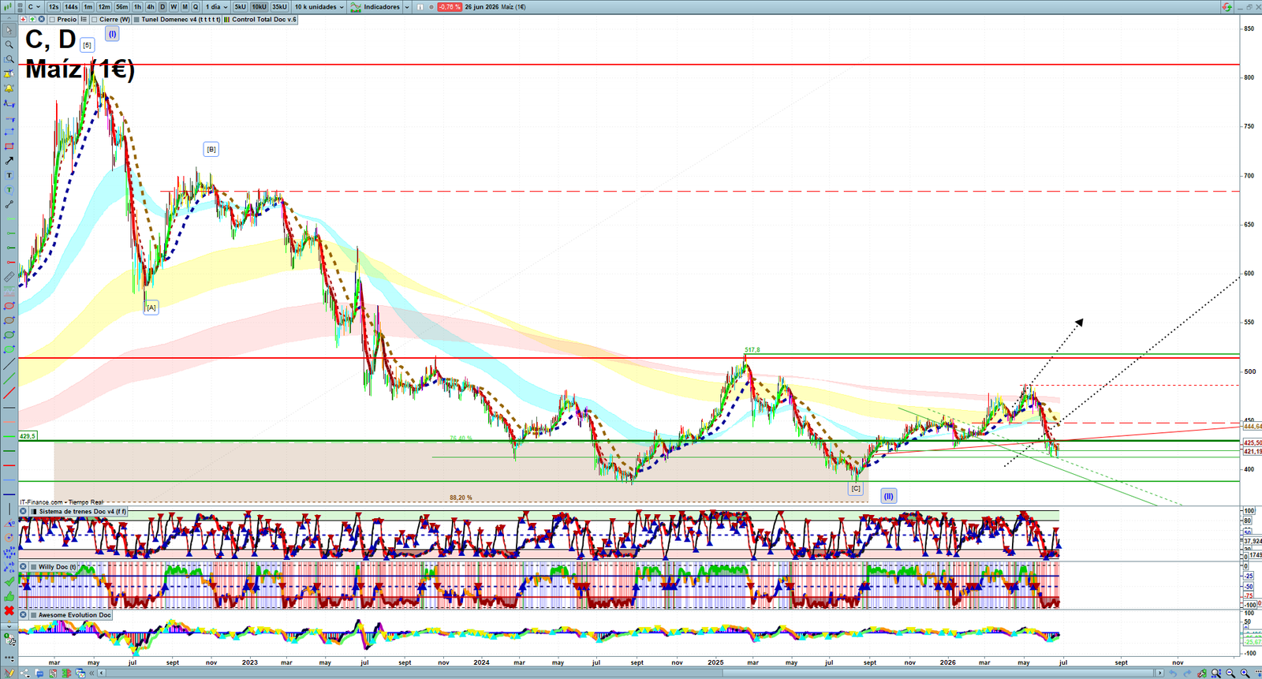Screen dimensions: 1262x679
Task: Select the blue rectangle drawing tool
Action: (x=9, y=132)
